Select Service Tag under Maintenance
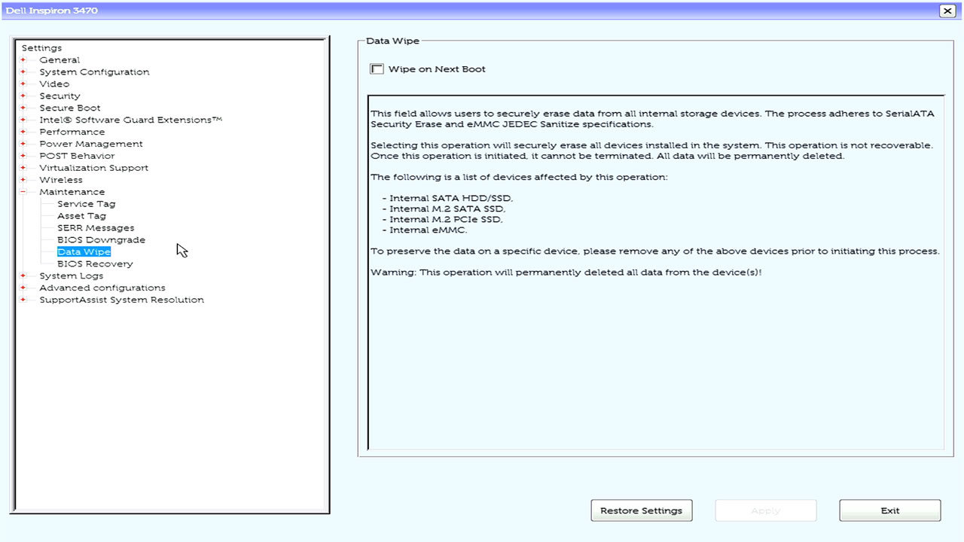 (x=86, y=204)
